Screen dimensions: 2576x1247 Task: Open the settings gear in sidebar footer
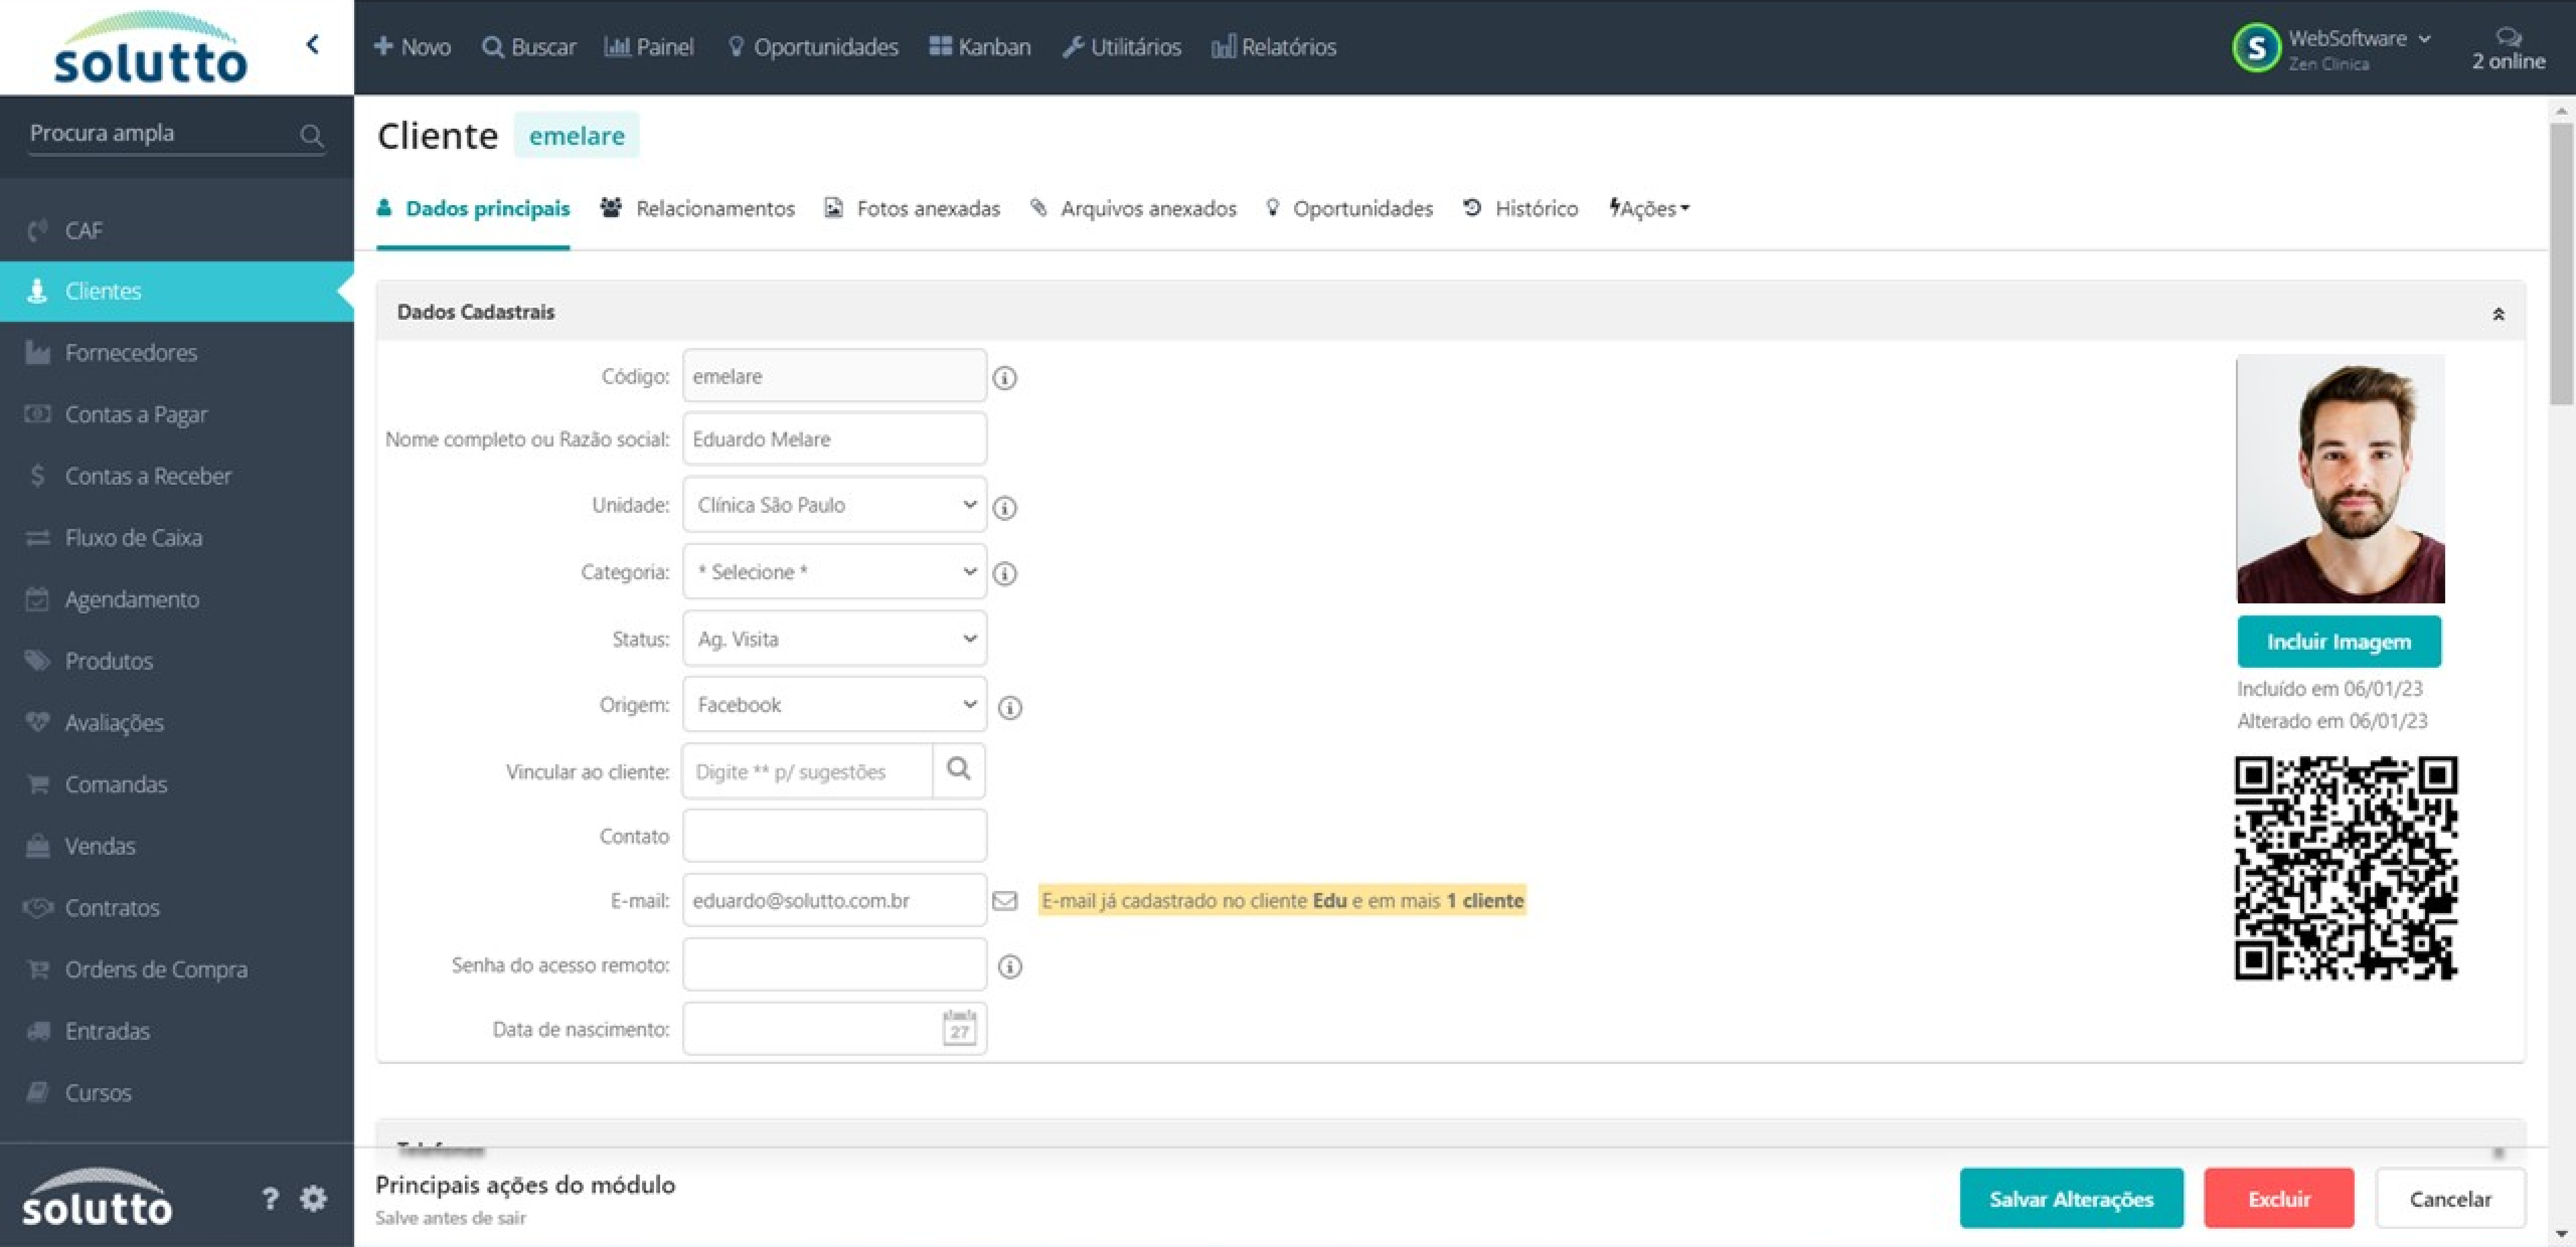[313, 1198]
